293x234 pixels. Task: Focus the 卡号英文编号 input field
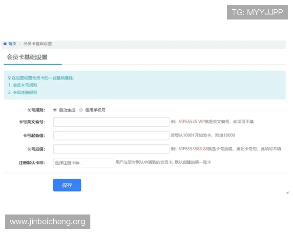[111, 122]
